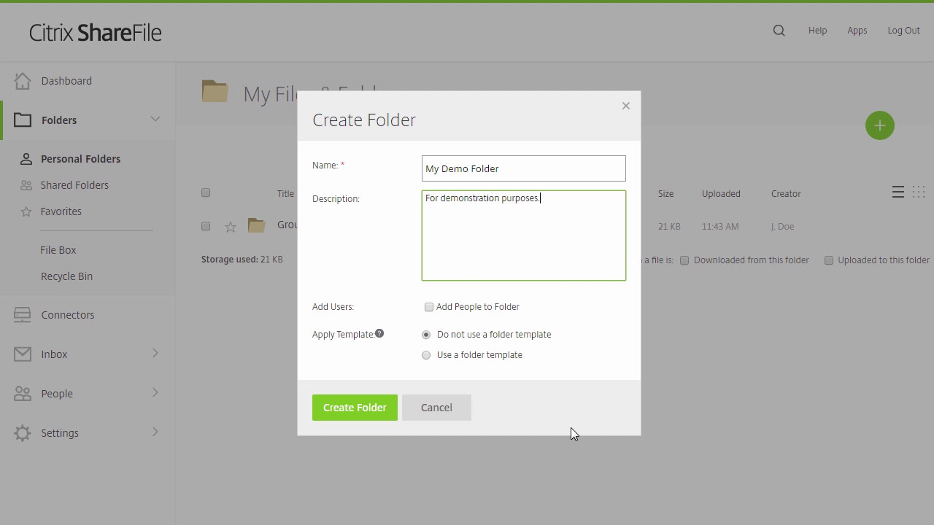Click inside the folder Name field
The width and height of the screenshot is (934, 525).
[x=523, y=168]
